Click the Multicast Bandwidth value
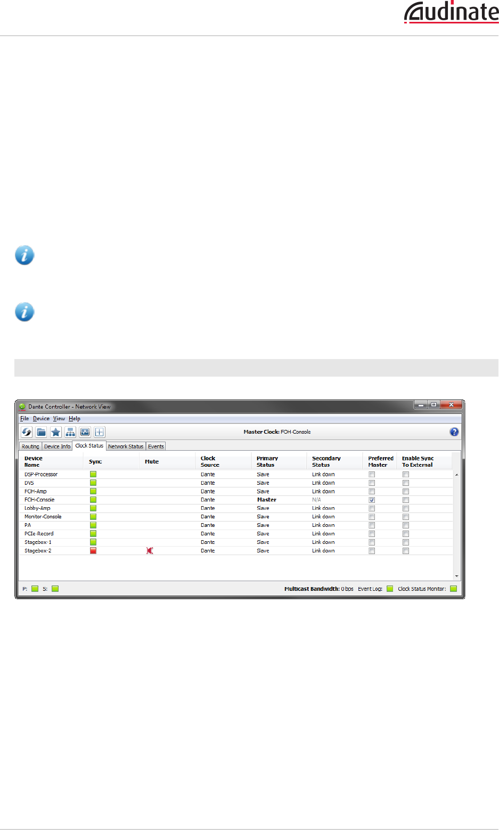The width and height of the screenshot is (499, 830). point(347,589)
